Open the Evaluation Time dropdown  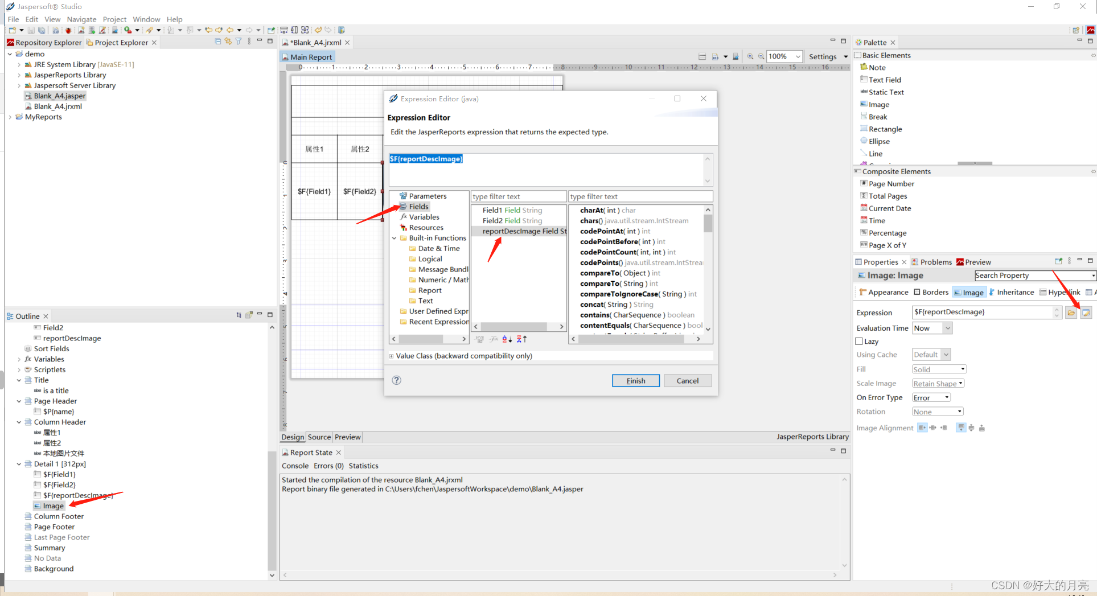coord(932,328)
